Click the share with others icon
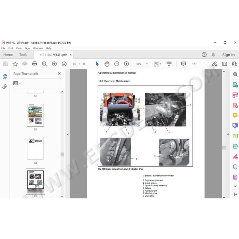The width and height of the screenshot is (239, 239). pyautogui.click(x=234, y=64)
